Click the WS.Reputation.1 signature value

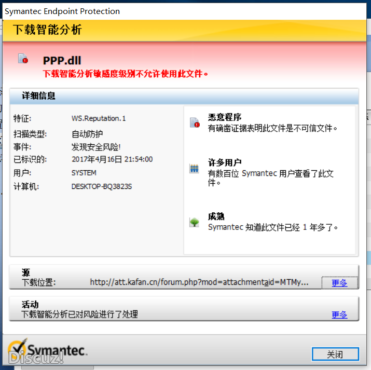99,118
